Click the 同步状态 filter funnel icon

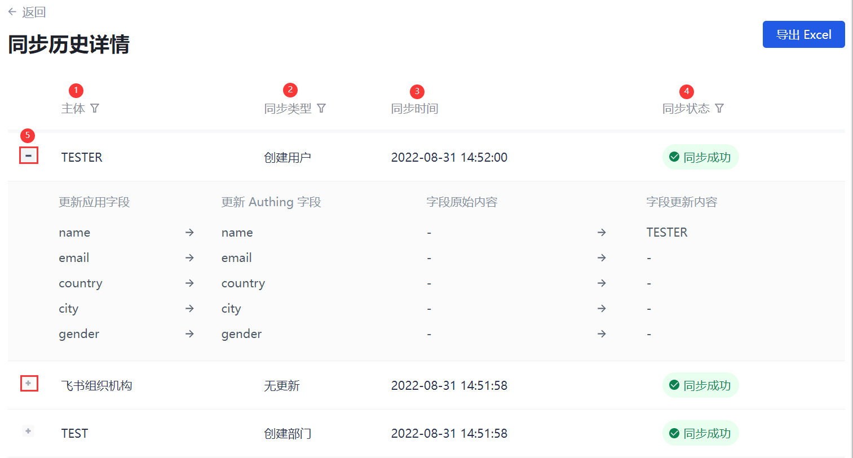point(719,108)
